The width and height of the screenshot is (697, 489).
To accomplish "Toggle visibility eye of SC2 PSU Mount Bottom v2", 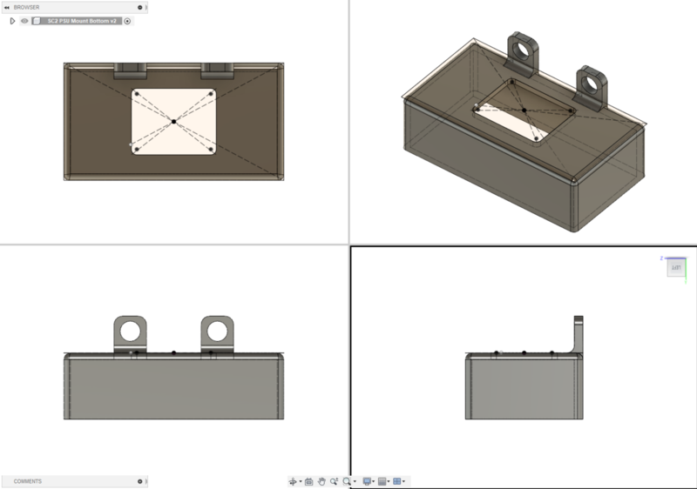I will coord(24,21).
